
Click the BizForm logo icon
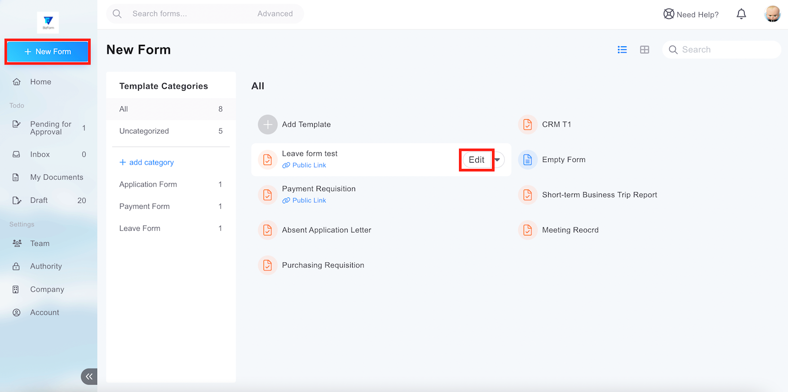point(48,22)
